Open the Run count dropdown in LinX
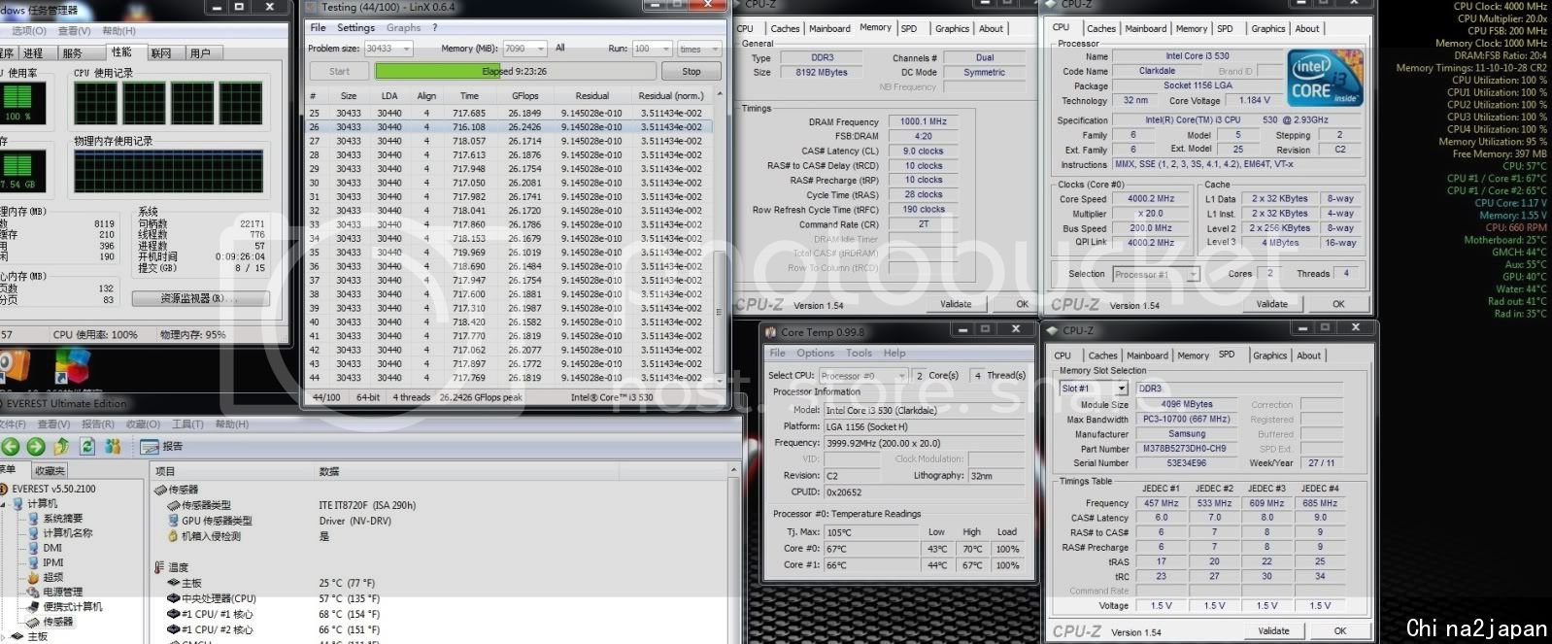Screen dimensions: 1552x644 [668, 49]
